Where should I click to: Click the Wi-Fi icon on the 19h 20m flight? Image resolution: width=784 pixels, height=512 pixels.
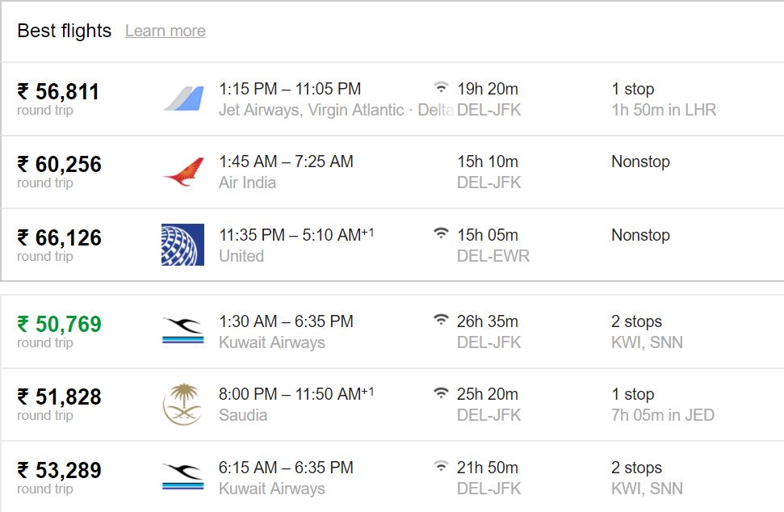[x=441, y=87]
